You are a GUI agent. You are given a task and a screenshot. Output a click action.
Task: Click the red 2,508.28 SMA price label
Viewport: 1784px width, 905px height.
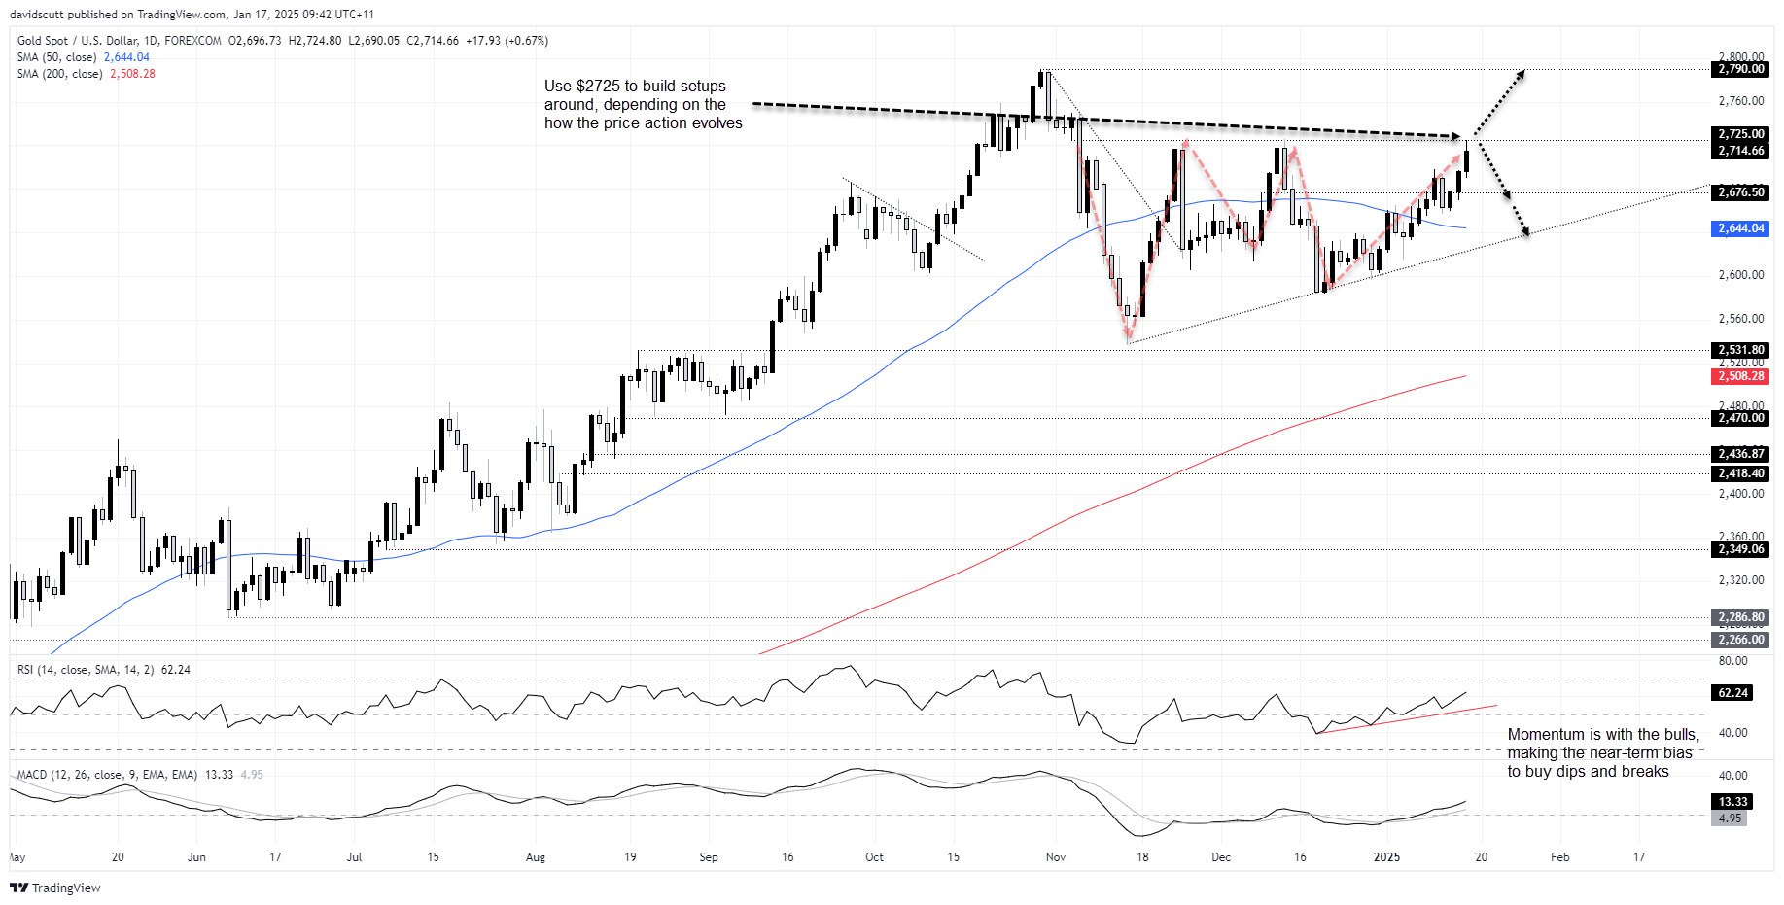[1740, 376]
